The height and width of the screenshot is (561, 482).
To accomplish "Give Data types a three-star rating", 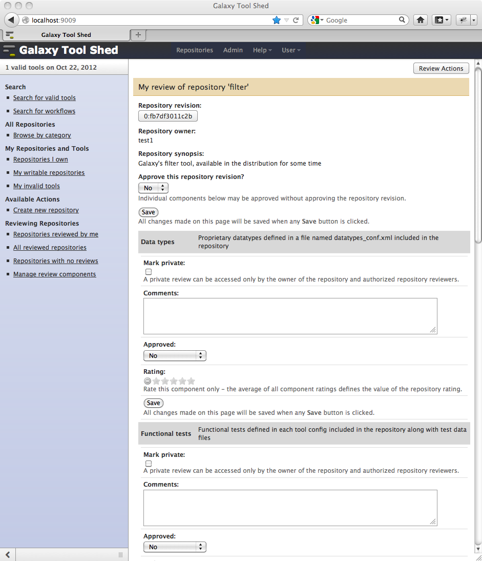I will [x=174, y=381].
